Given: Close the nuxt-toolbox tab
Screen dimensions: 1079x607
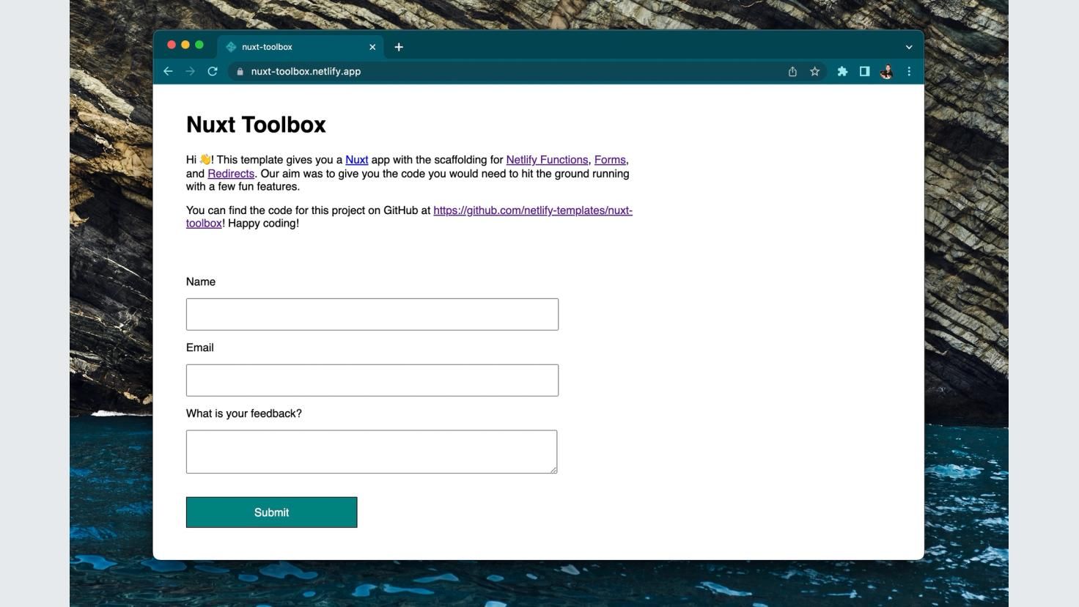Looking at the screenshot, I should coord(372,47).
